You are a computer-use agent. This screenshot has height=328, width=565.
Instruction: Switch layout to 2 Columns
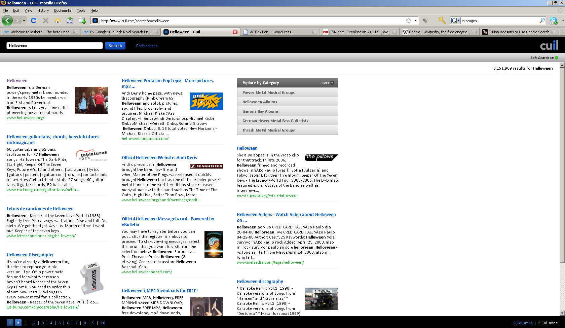pos(523,323)
